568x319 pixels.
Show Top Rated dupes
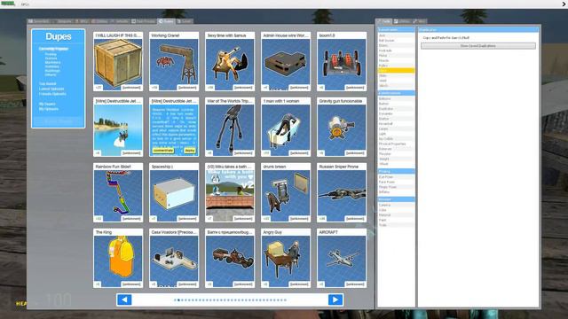47,83
